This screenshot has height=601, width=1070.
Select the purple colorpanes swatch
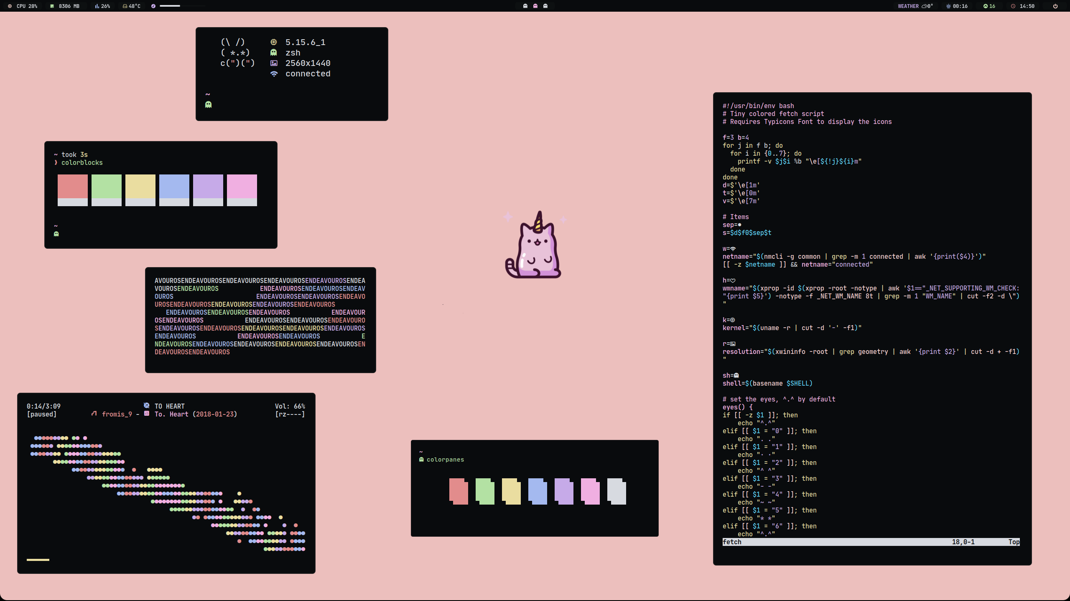564,491
